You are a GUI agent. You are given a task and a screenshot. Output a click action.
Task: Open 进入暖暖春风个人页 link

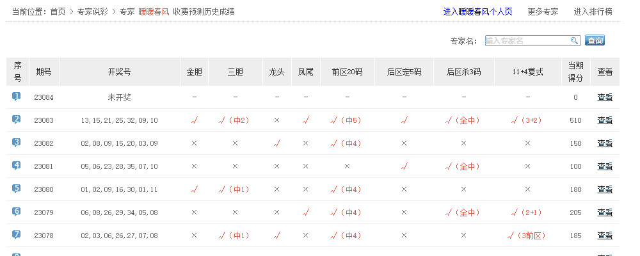(x=477, y=12)
